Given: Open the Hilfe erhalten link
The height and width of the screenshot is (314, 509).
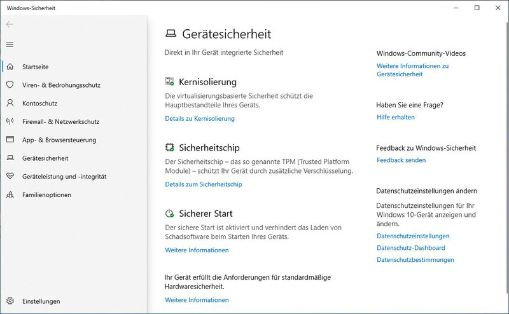Looking at the screenshot, I should click(395, 117).
